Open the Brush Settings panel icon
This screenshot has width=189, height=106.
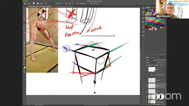pyautogui.click(x=38, y=4)
